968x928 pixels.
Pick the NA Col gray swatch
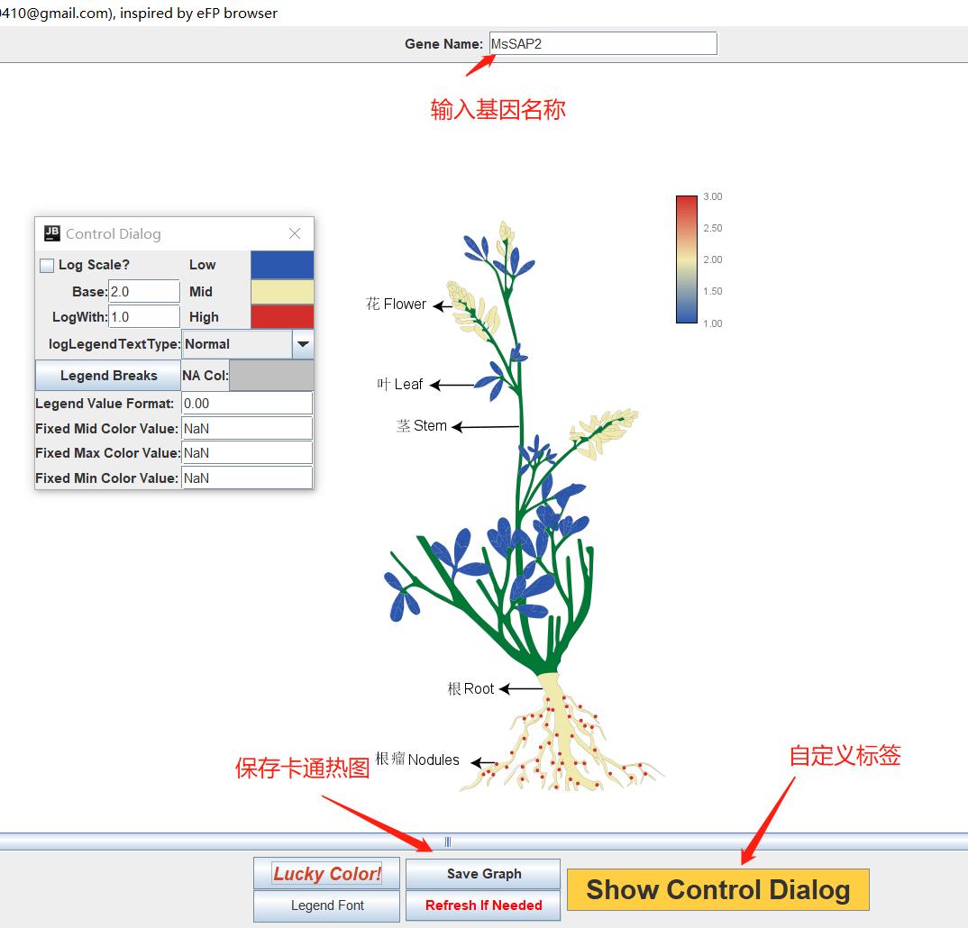271,376
